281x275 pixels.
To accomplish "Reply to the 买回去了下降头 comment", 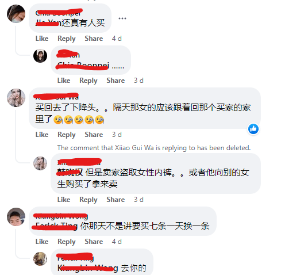I will click(x=67, y=135).
